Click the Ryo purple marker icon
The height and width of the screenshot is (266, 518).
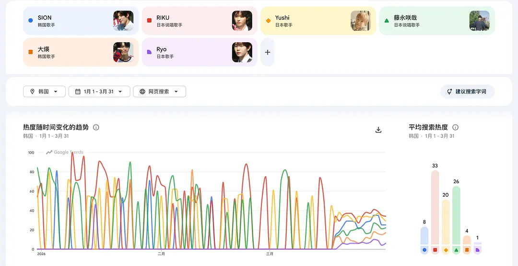point(149,52)
